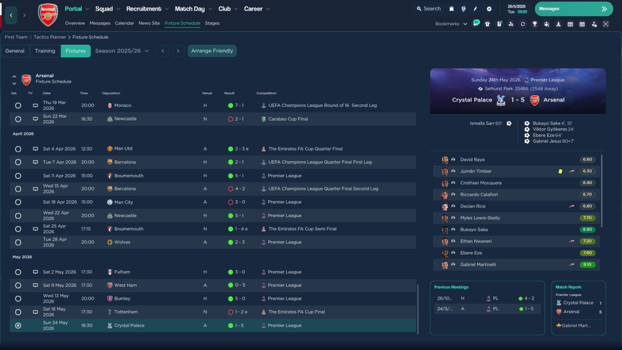Open the Calendar tab
Viewport: 622px width, 350px height.
(124, 23)
